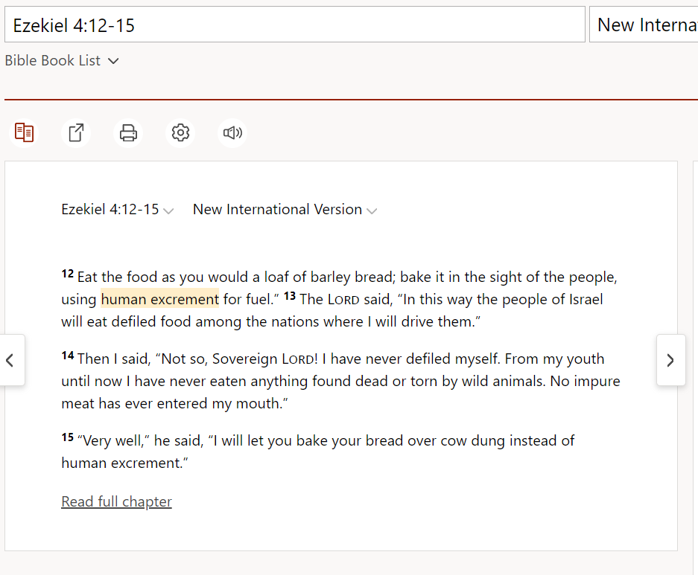Viewport: 698px width, 575px height.
Task: Click the words "cow dung"
Action: pyautogui.click(x=473, y=440)
